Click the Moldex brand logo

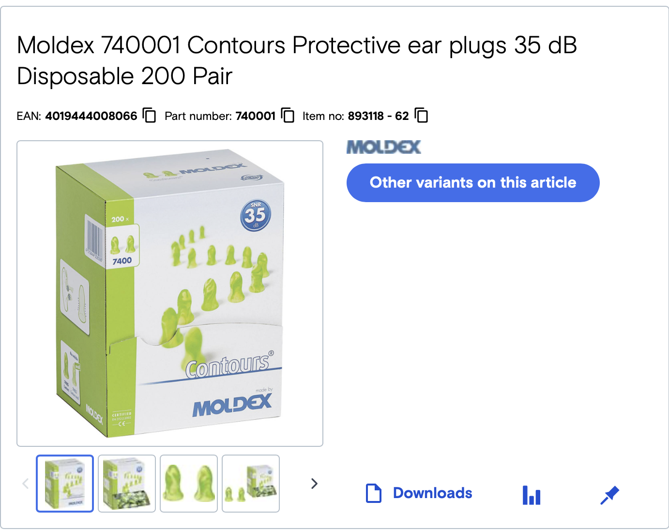coord(384,147)
